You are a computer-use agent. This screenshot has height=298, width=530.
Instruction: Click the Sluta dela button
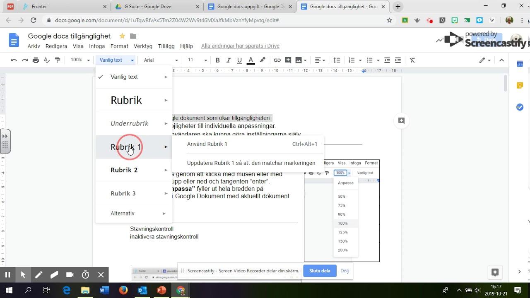click(320, 271)
